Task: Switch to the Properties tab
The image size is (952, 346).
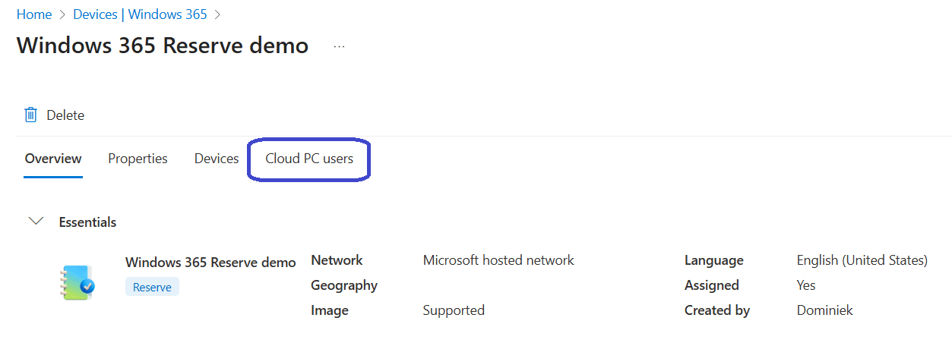Action: point(138,159)
